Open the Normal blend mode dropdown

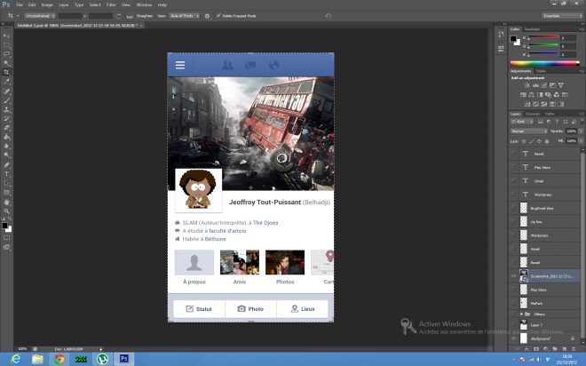click(529, 131)
